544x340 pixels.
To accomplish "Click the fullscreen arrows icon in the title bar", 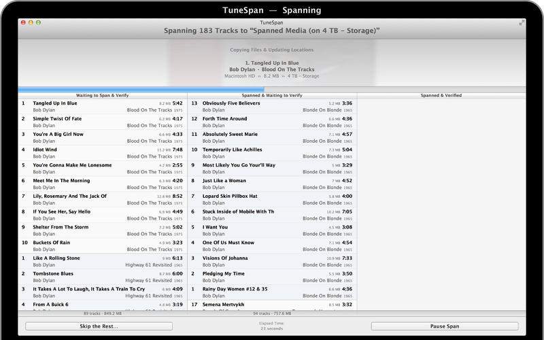I will tap(522, 22).
